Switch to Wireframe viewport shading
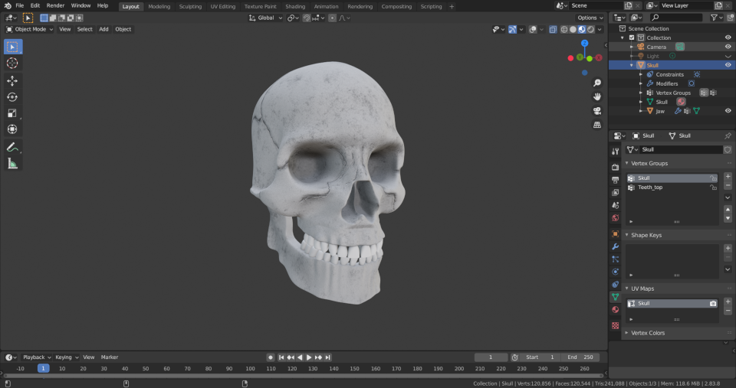Viewport: 736px width, 388px height. 564,30
